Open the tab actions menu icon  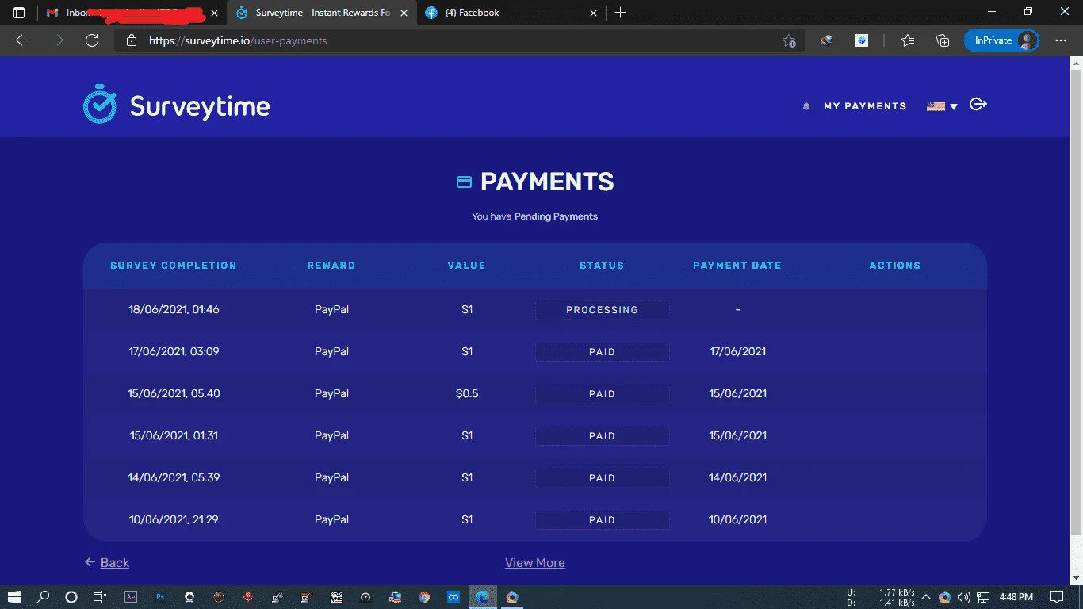tap(18, 13)
